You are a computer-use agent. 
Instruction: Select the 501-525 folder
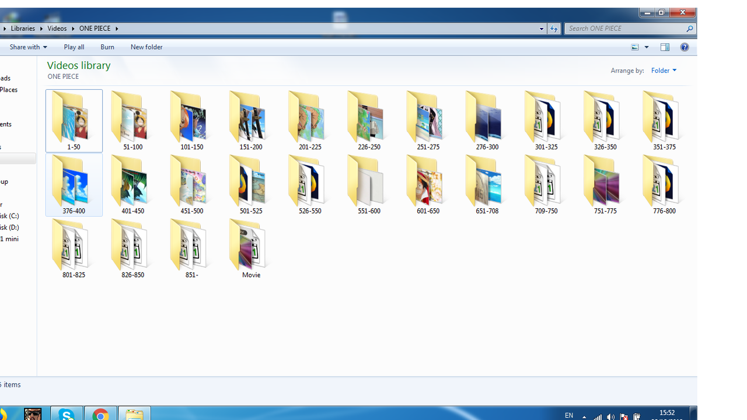pos(251,185)
